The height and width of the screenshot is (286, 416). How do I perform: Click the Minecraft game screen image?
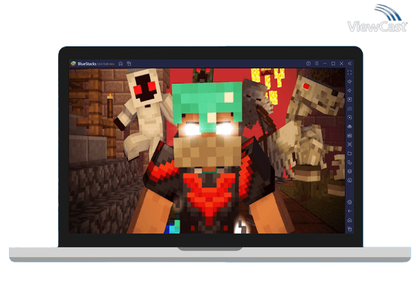[x=207, y=151]
